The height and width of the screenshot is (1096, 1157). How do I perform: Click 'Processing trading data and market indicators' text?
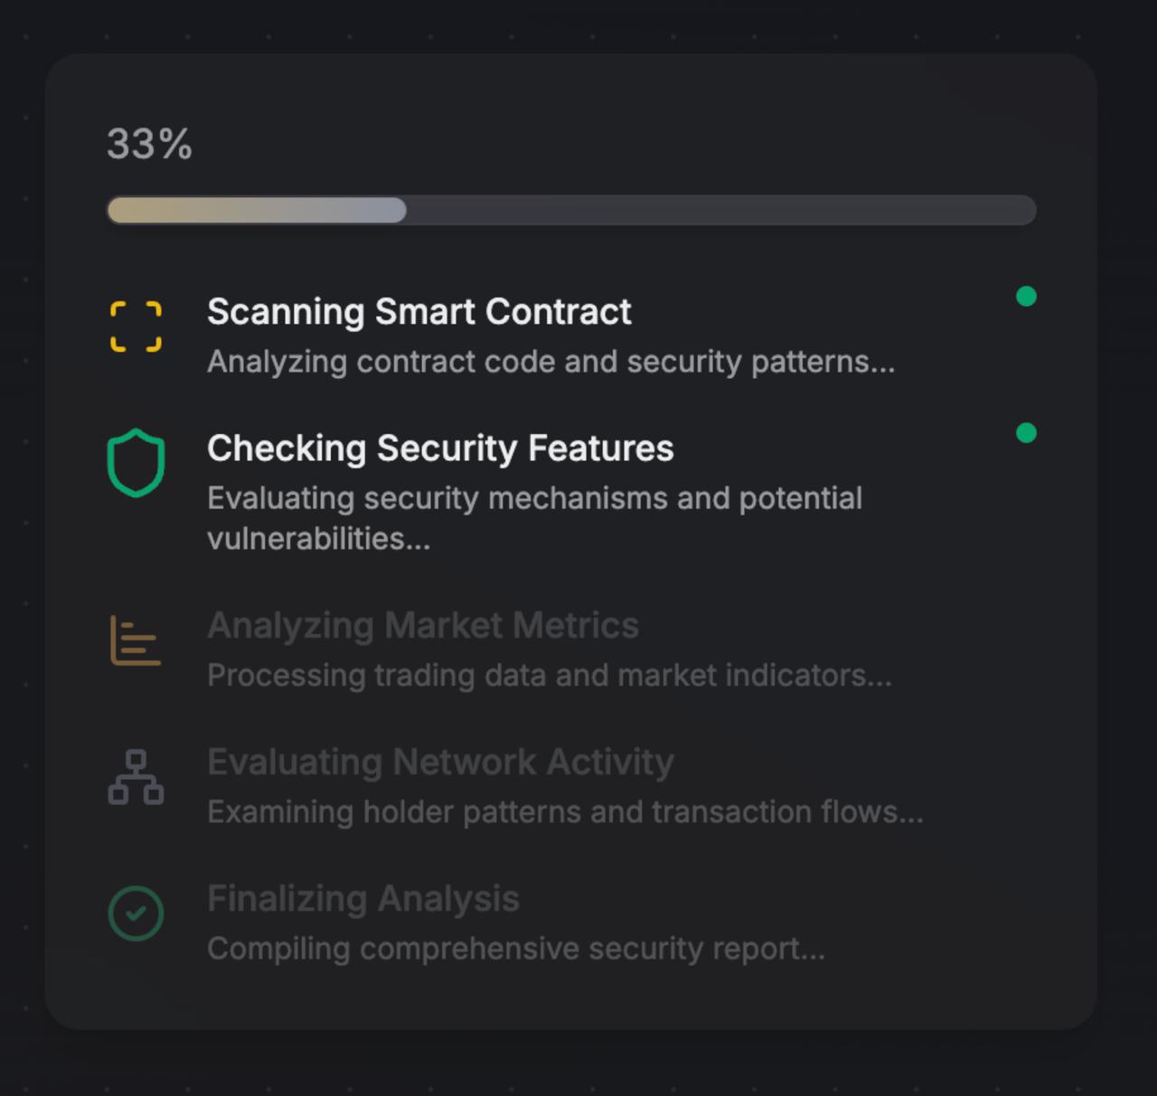coord(550,676)
